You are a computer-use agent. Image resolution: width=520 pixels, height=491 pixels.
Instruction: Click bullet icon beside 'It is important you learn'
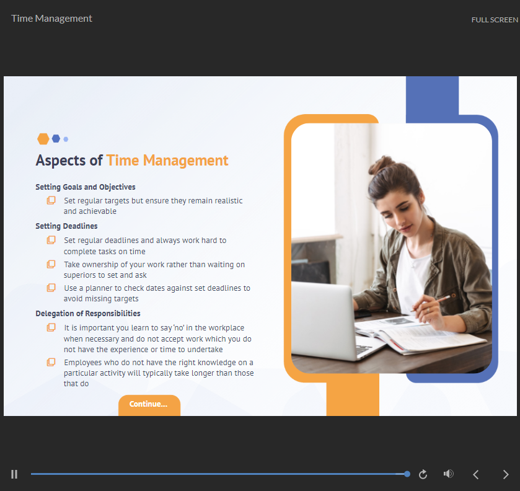(51, 327)
